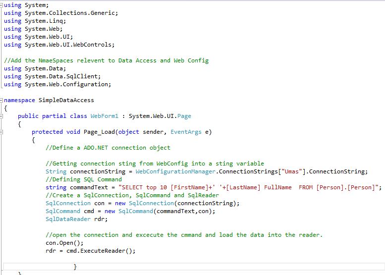
Task: Click the 'Defining SQL Command' comment
Action: (x=83, y=179)
